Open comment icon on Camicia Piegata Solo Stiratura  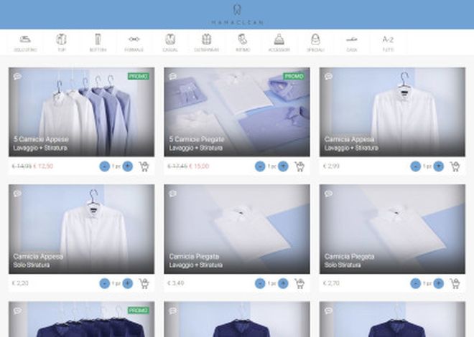pos(329,194)
